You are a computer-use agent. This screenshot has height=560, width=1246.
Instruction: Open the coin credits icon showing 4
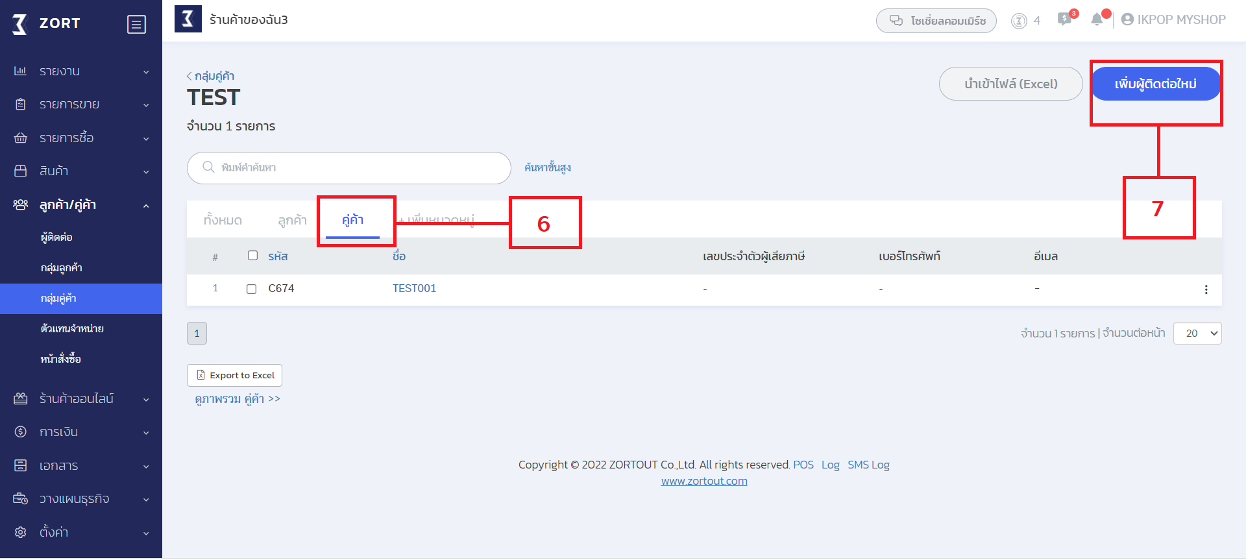(x=1019, y=21)
